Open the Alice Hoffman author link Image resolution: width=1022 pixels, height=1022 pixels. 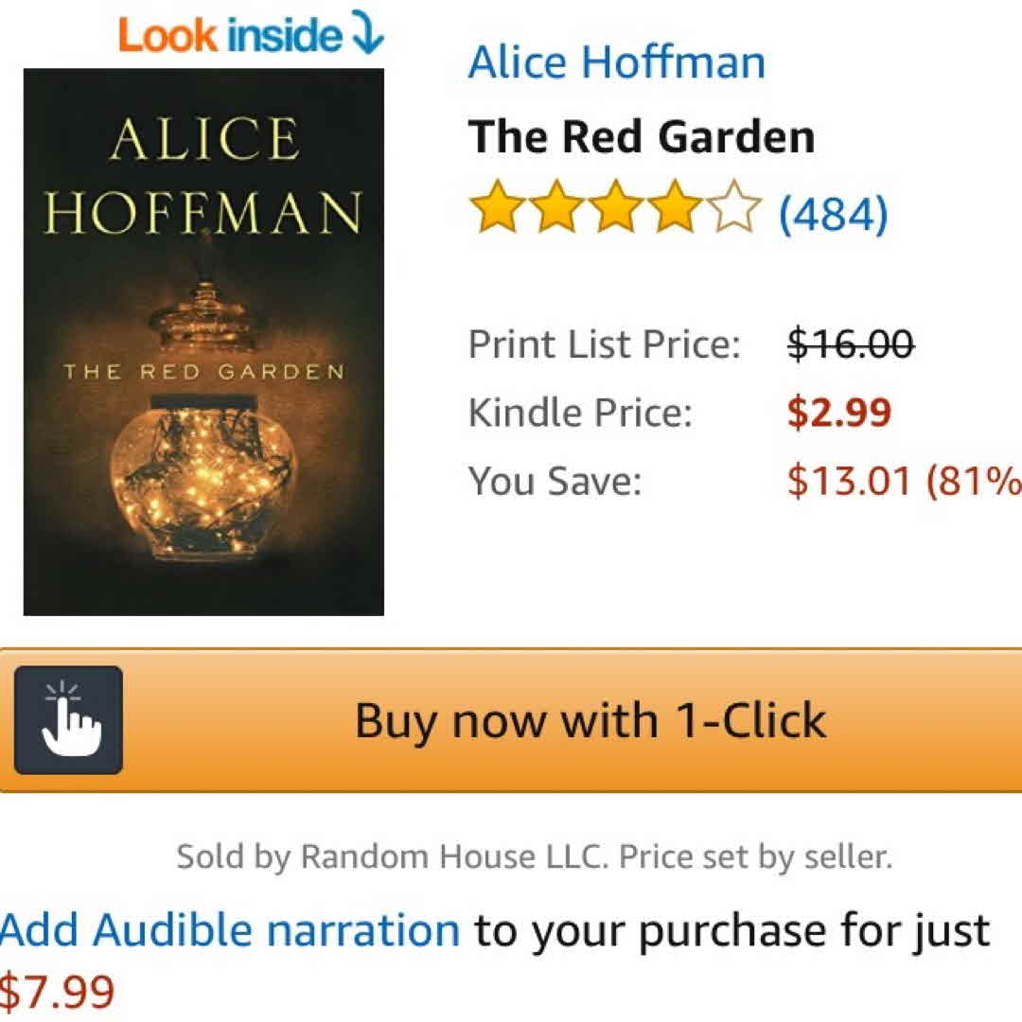tap(616, 63)
